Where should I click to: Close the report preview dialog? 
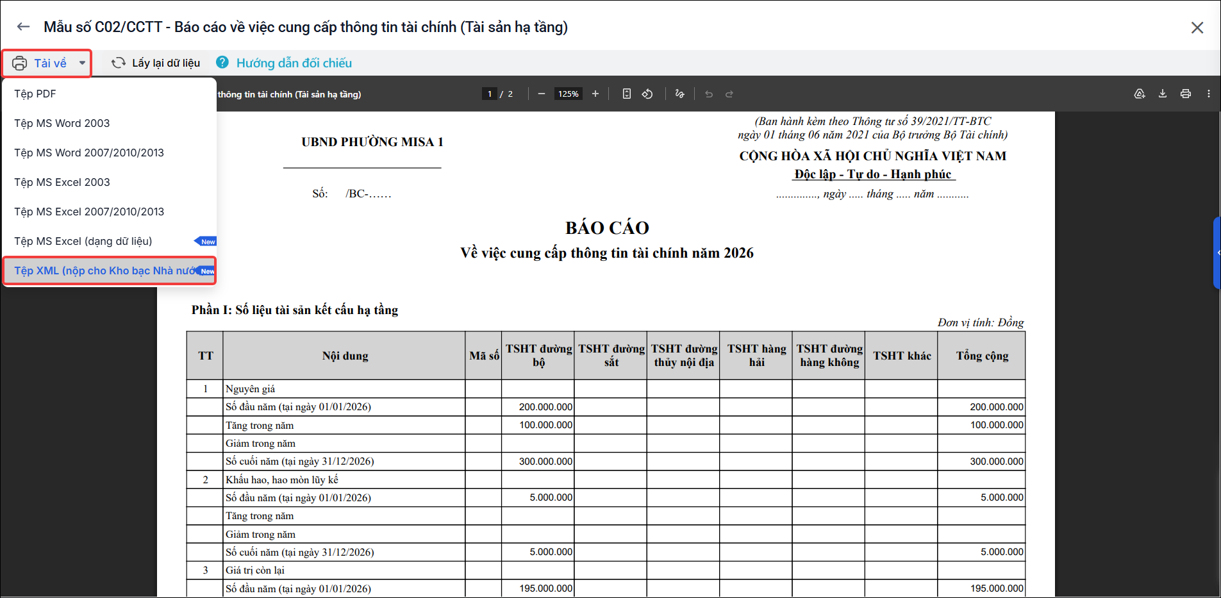[1197, 28]
